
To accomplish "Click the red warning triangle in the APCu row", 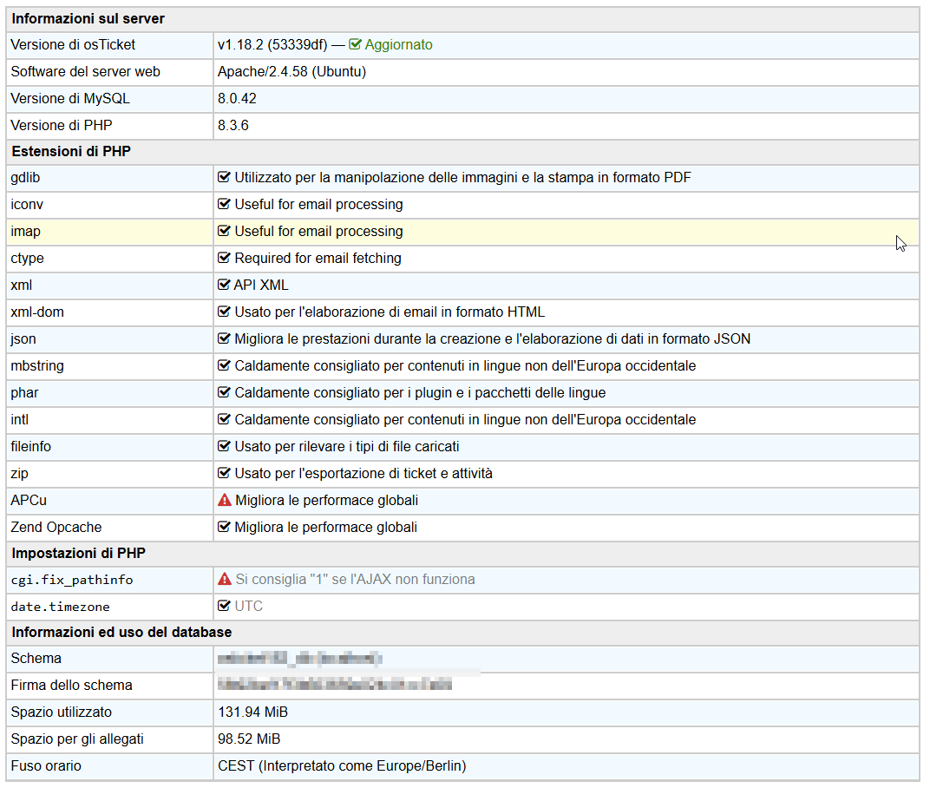I will click(x=225, y=500).
